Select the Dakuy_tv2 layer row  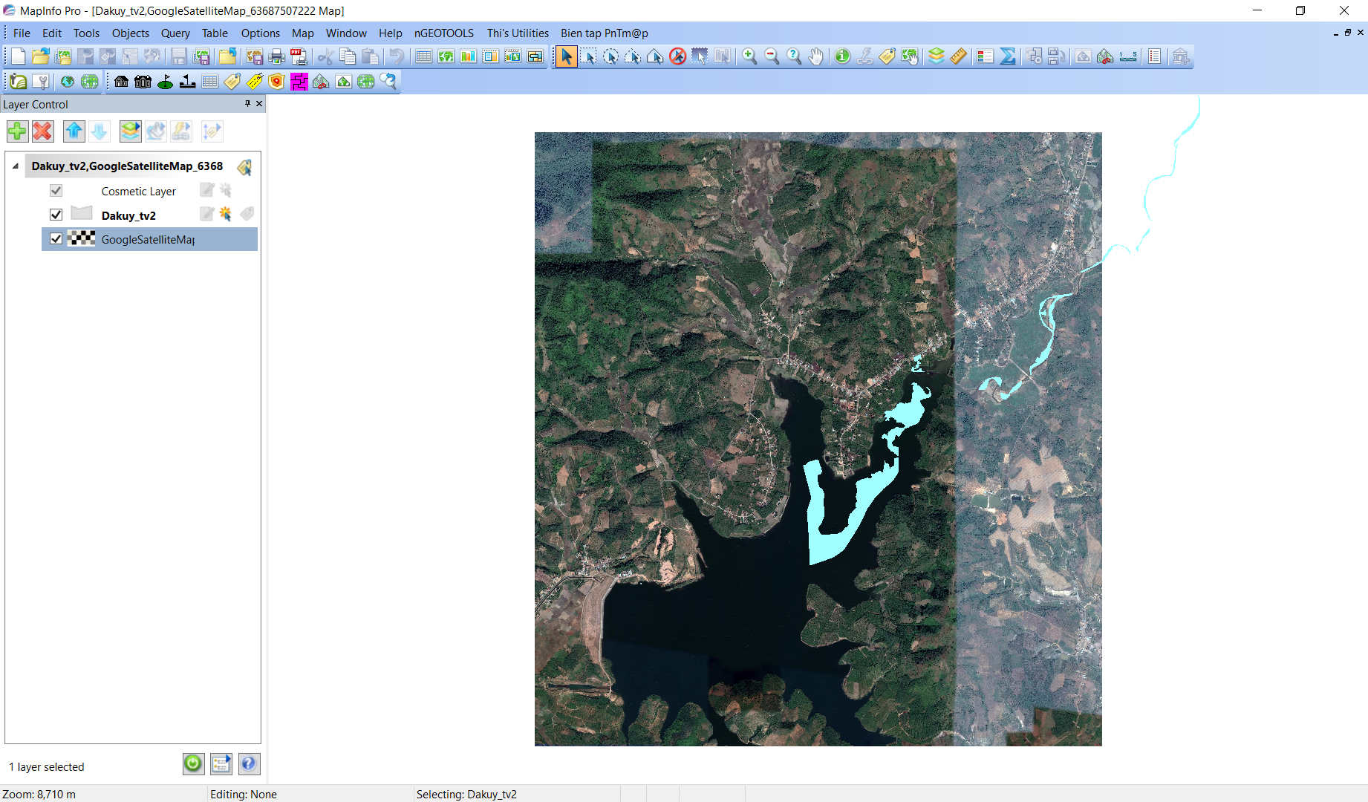pyautogui.click(x=149, y=215)
